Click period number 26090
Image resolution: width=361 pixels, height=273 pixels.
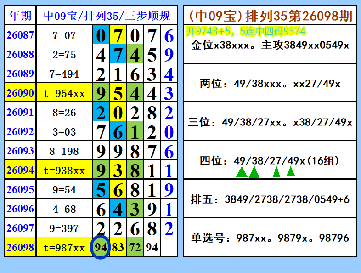[x=21, y=93]
